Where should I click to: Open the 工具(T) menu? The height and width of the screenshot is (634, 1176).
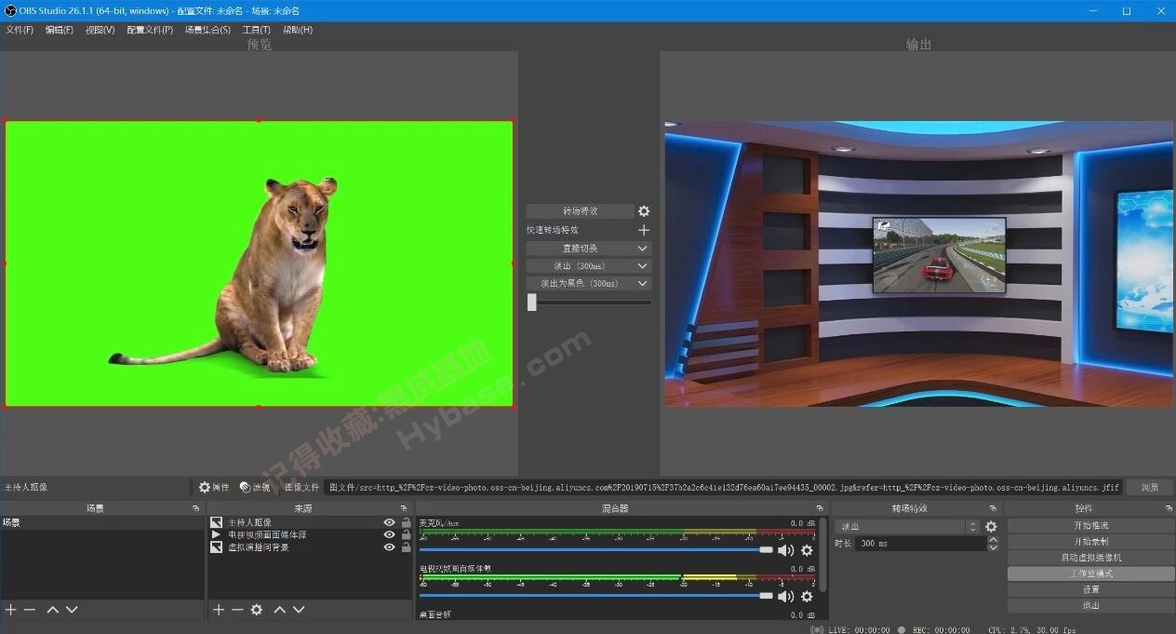[255, 29]
